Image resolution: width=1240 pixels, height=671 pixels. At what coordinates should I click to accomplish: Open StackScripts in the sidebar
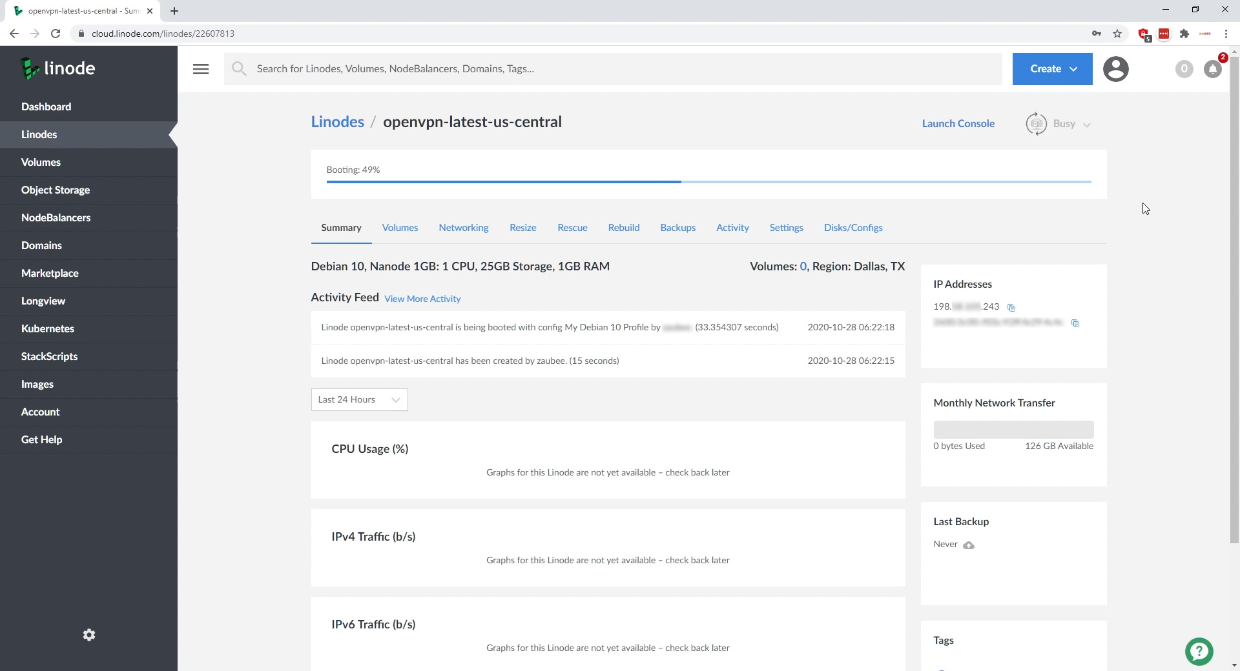[x=88, y=357]
